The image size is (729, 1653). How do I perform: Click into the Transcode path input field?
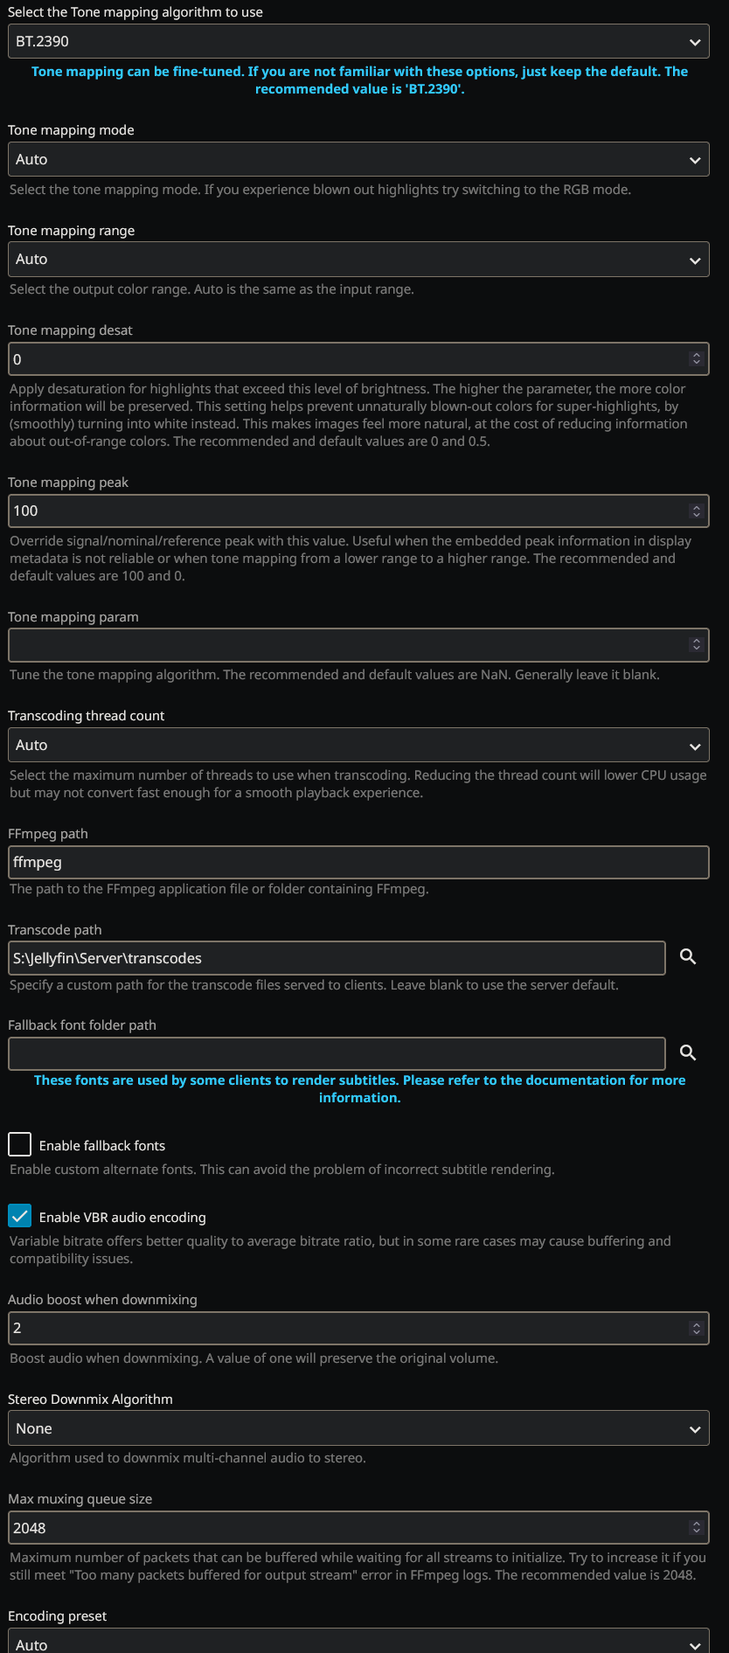[x=337, y=958]
